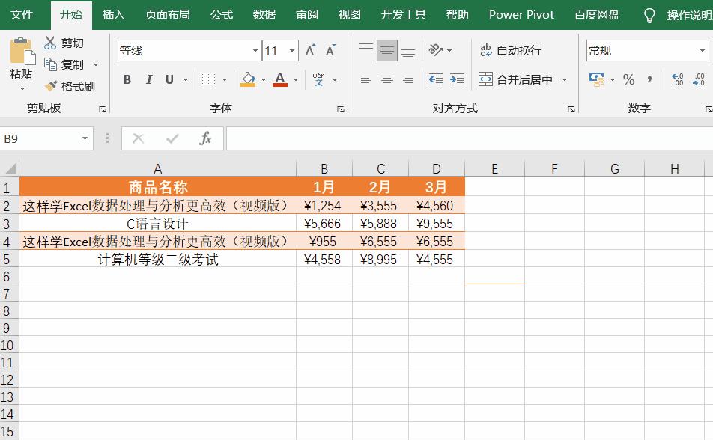Open the Power Pivot tab

click(x=521, y=14)
